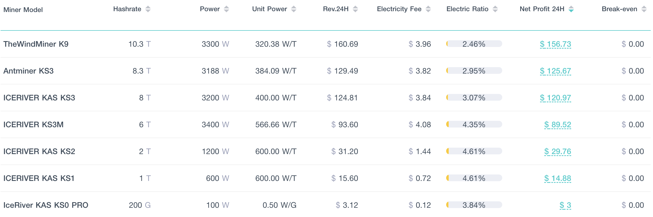Click electricity fee $ 1.44
Screen dimensions: 653x217
(x=420, y=152)
